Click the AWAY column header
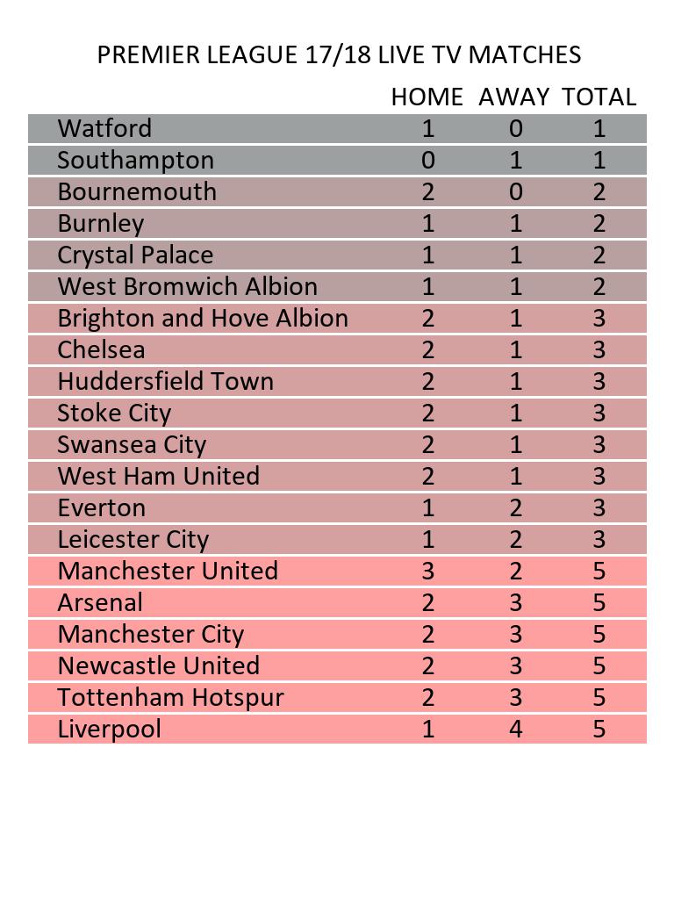The image size is (674, 899). 513,97
